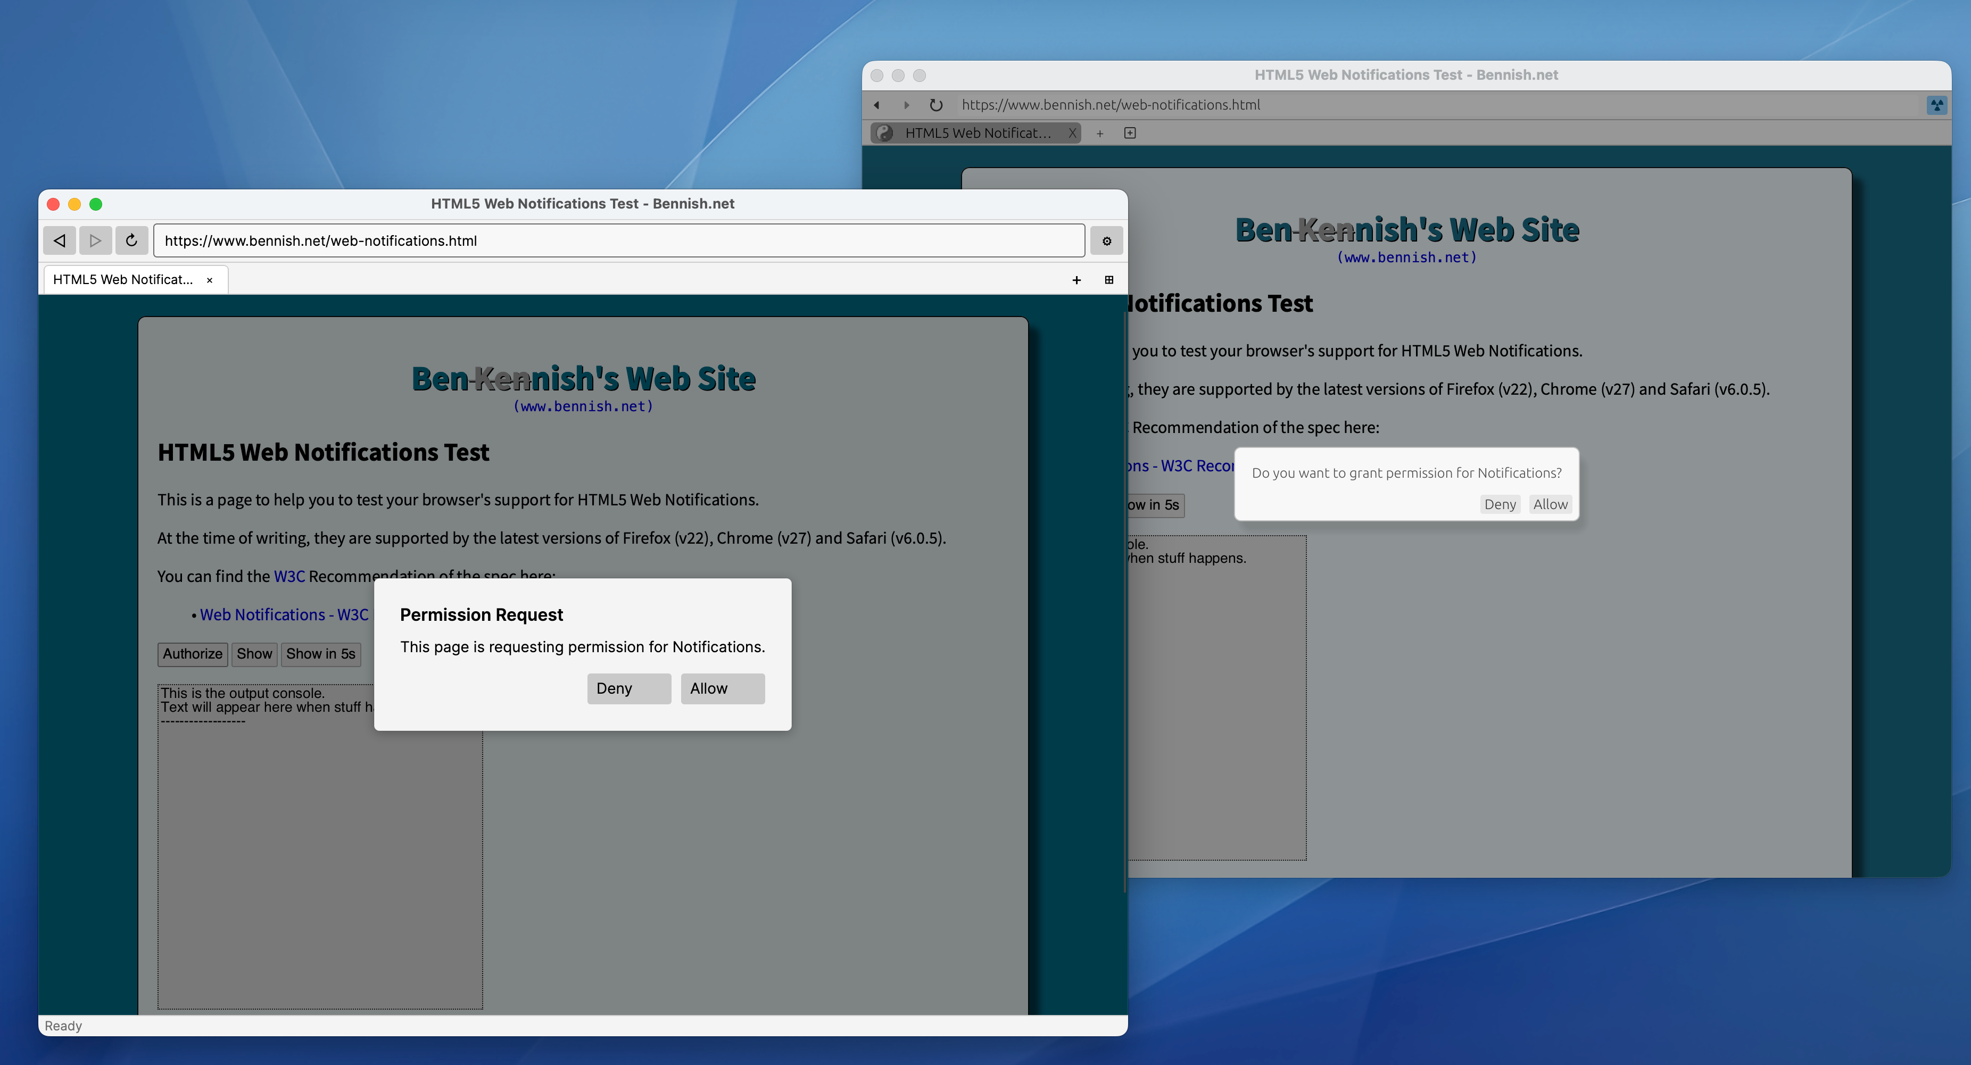Click the back arrow in front browser

[x=59, y=240]
